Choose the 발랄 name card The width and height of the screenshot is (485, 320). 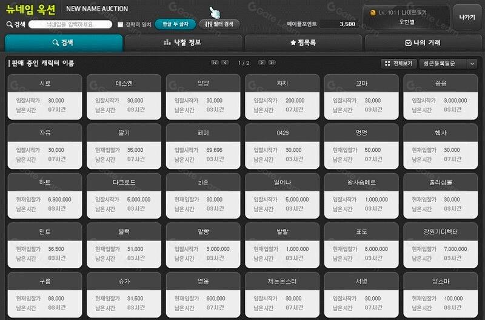(283, 245)
